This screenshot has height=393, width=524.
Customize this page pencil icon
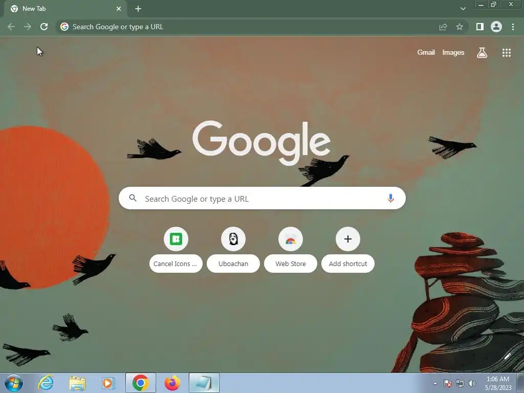(x=508, y=357)
